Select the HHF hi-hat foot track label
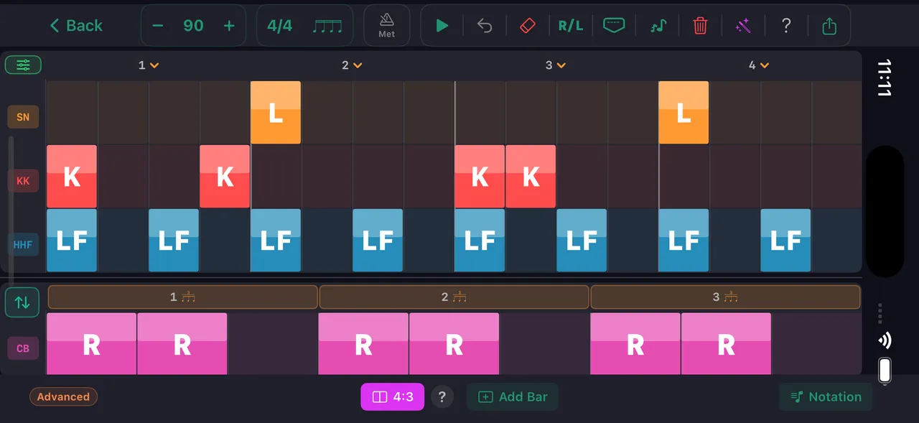The width and height of the screenshot is (919, 423). [x=23, y=245]
